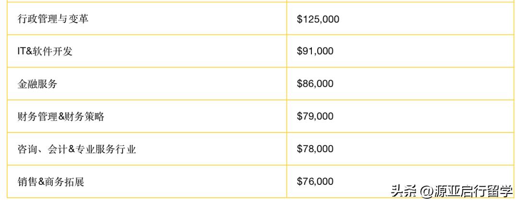Select the $76,000 salary value
This screenshot has width=519, height=204.
click(x=315, y=182)
